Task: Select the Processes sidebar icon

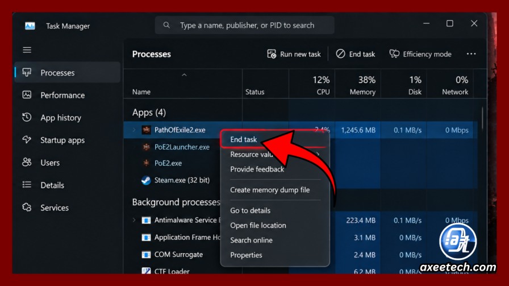Action: pos(27,72)
